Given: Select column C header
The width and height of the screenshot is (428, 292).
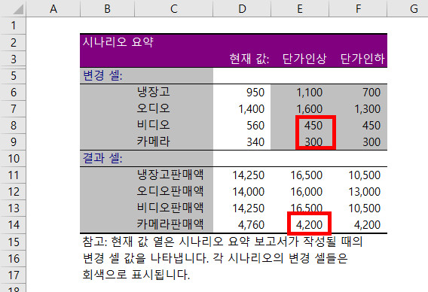Looking at the screenshot, I should coord(173,8).
